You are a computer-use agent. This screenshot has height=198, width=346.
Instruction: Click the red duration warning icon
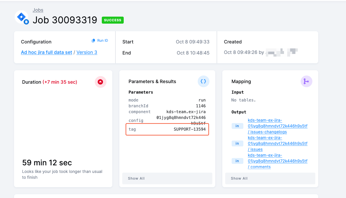pyautogui.click(x=100, y=82)
